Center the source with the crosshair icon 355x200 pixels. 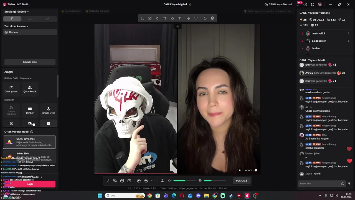point(157,18)
